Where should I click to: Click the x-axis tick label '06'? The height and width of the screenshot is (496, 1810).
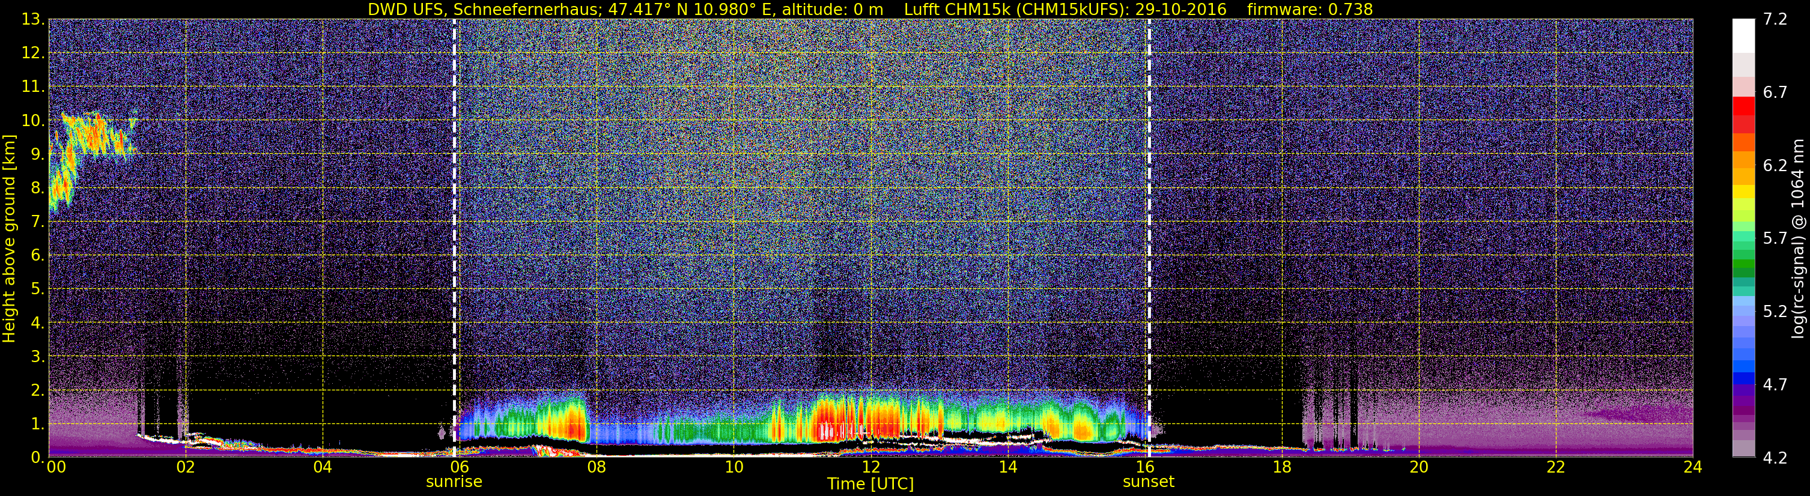tap(459, 467)
